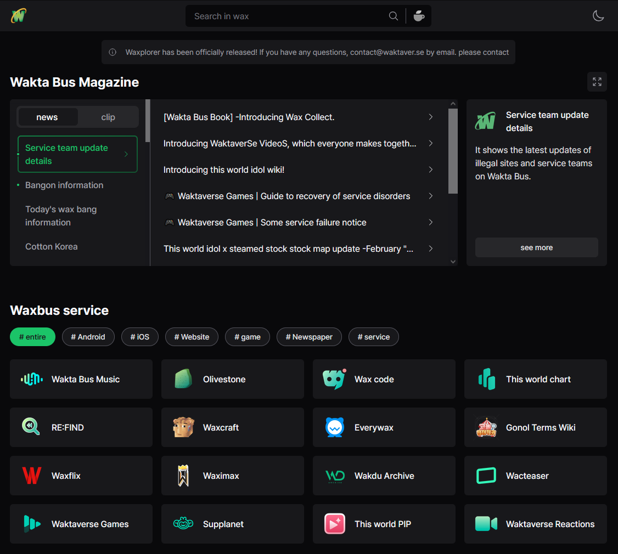This screenshot has width=618, height=554.
Task: Select the # Android filter chip
Action: [88, 337]
